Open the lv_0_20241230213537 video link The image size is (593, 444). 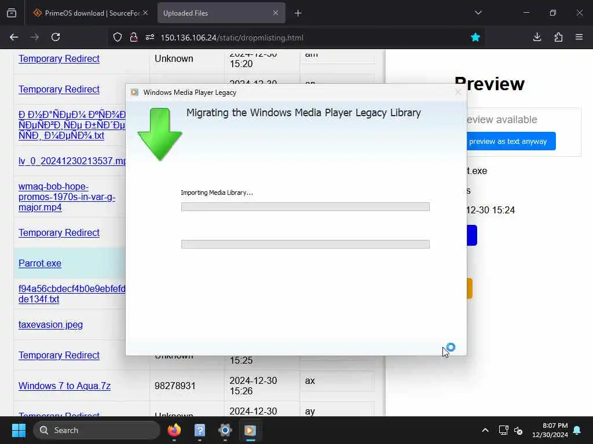[72, 161]
